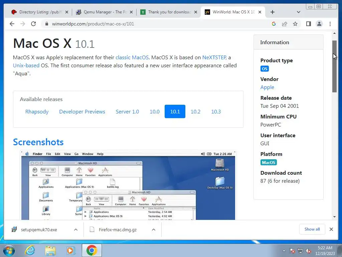Open Action Center flag icon
342x257 pixels.
click(x=292, y=251)
